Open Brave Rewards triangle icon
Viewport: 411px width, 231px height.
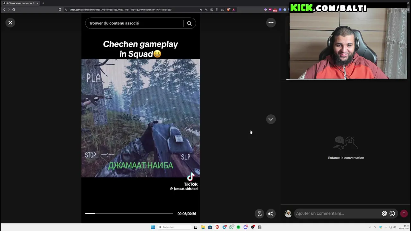click(233, 10)
